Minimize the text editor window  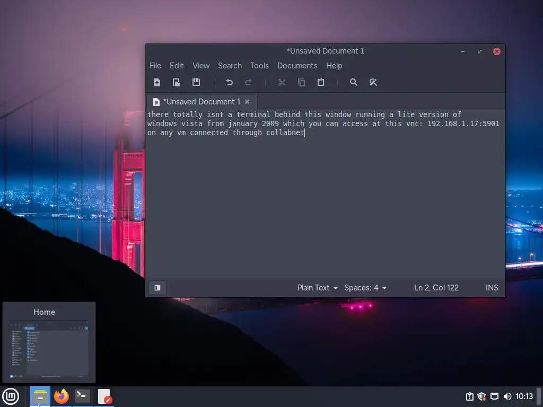click(x=462, y=51)
